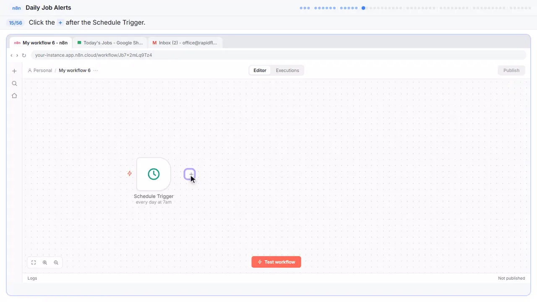The width and height of the screenshot is (537, 302).
Task: Click the plus connector after Schedule Trigger
Action: pos(190,174)
